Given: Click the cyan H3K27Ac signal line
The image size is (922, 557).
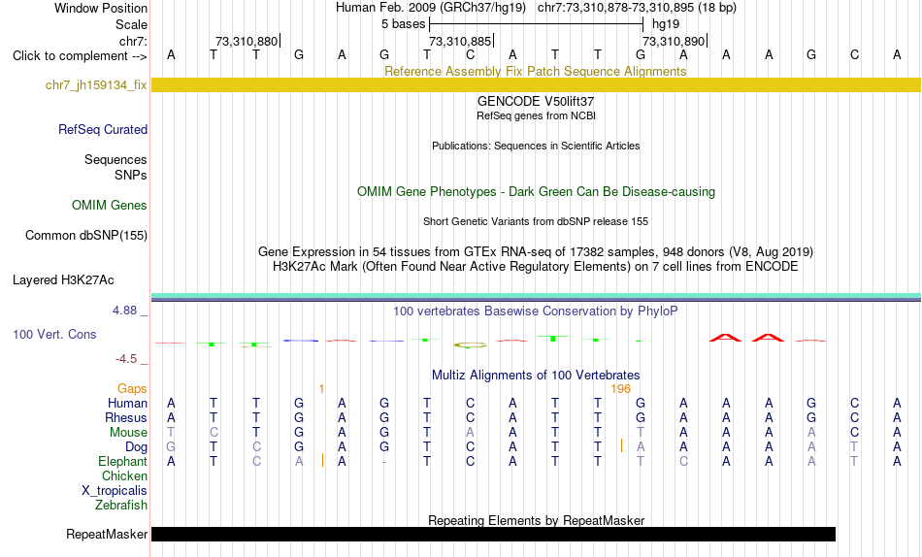Looking at the screenshot, I should [536, 296].
